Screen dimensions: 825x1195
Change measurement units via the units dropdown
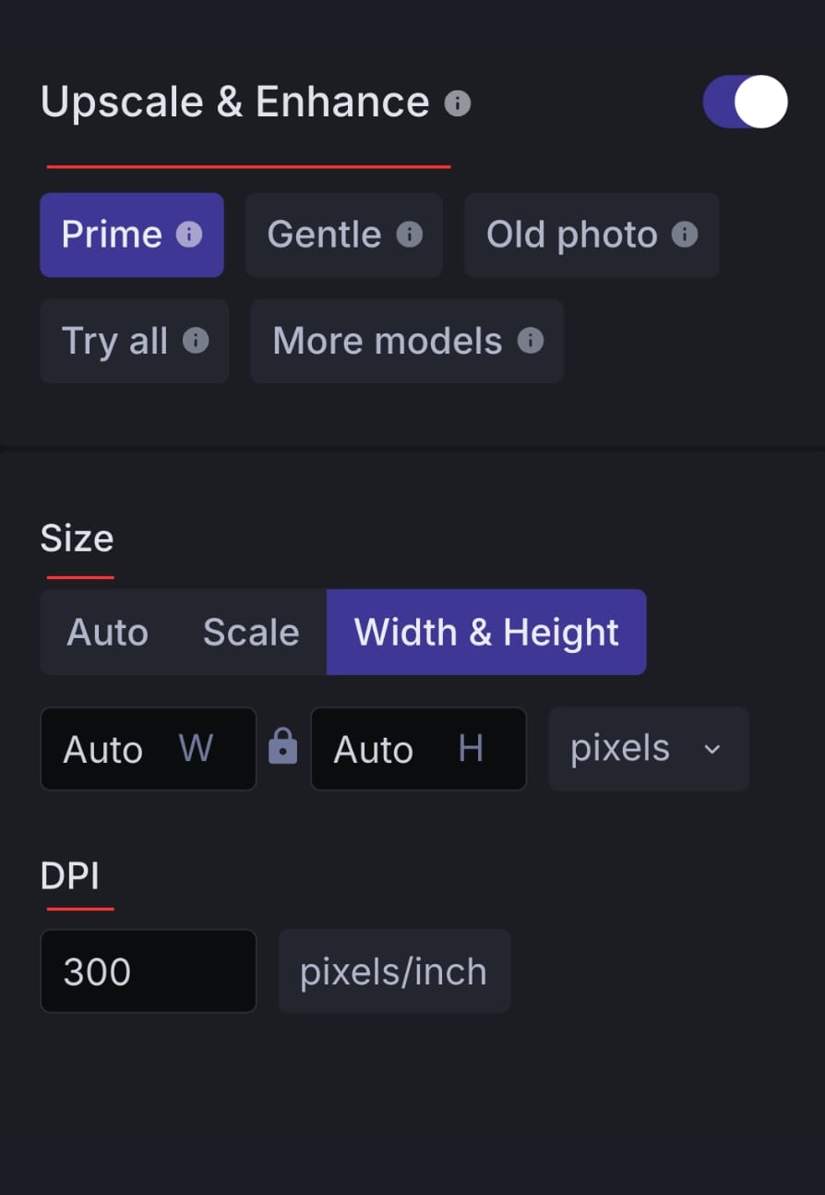[648, 748]
